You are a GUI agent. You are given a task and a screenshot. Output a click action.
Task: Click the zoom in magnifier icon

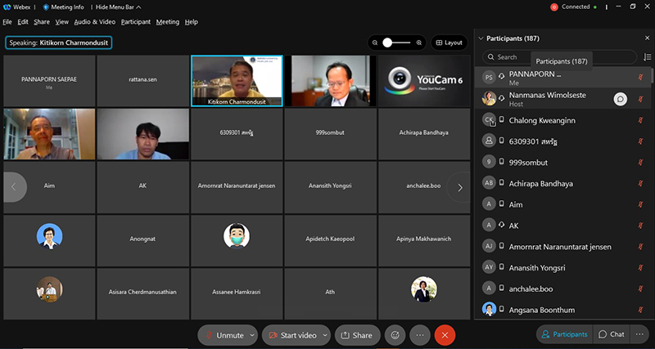[x=419, y=43]
